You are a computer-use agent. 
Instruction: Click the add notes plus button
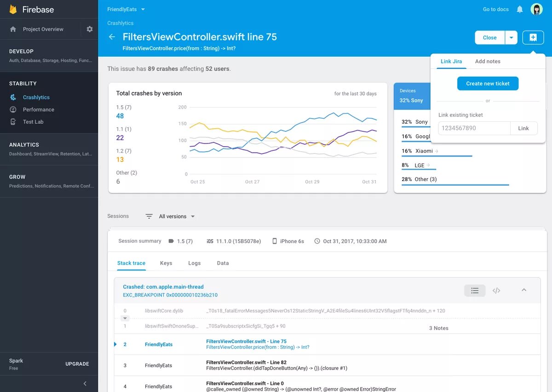pyautogui.click(x=533, y=37)
